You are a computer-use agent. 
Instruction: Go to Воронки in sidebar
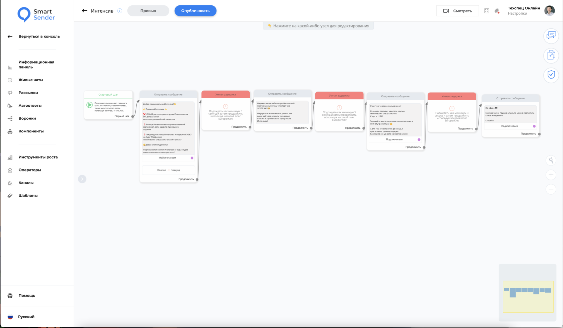click(x=27, y=118)
